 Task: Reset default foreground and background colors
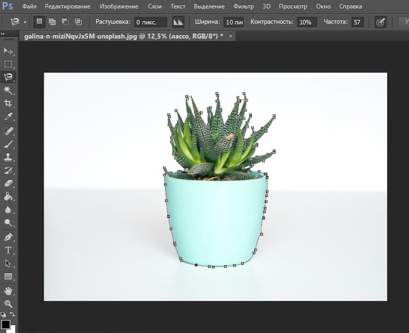click(3, 314)
